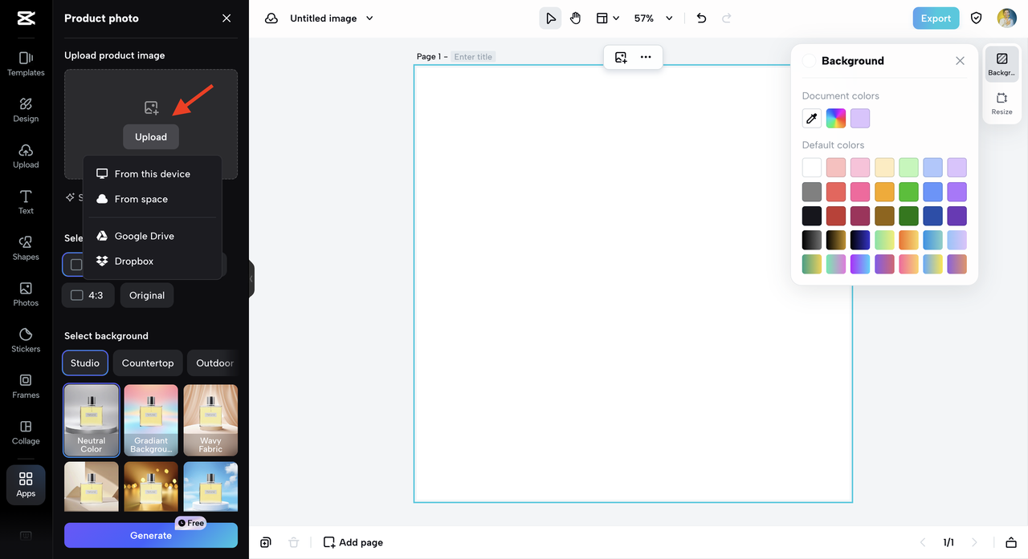Undo the last action
The image size is (1028, 559).
(701, 18)
